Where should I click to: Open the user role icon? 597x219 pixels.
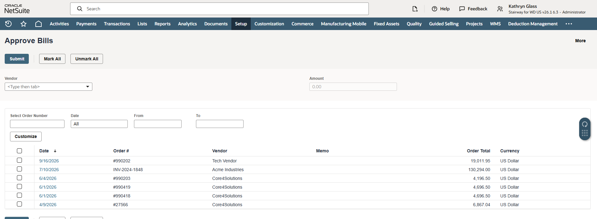coord(500,9)
